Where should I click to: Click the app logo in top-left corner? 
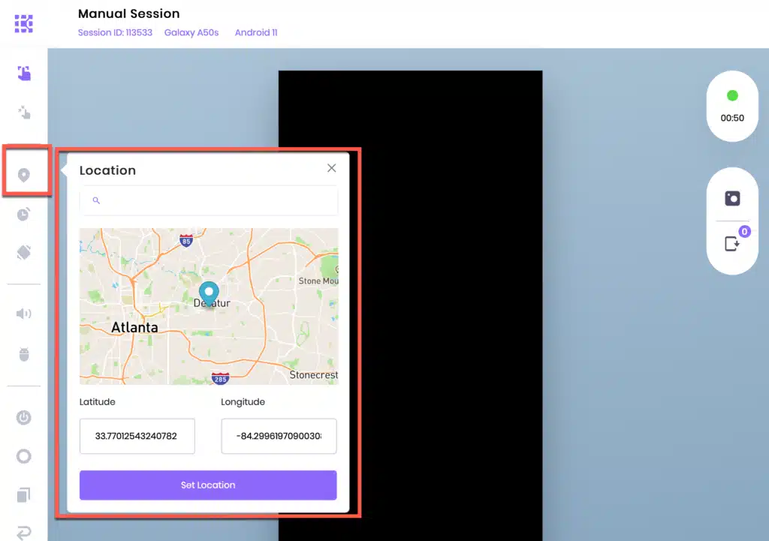tap(23, 23)
